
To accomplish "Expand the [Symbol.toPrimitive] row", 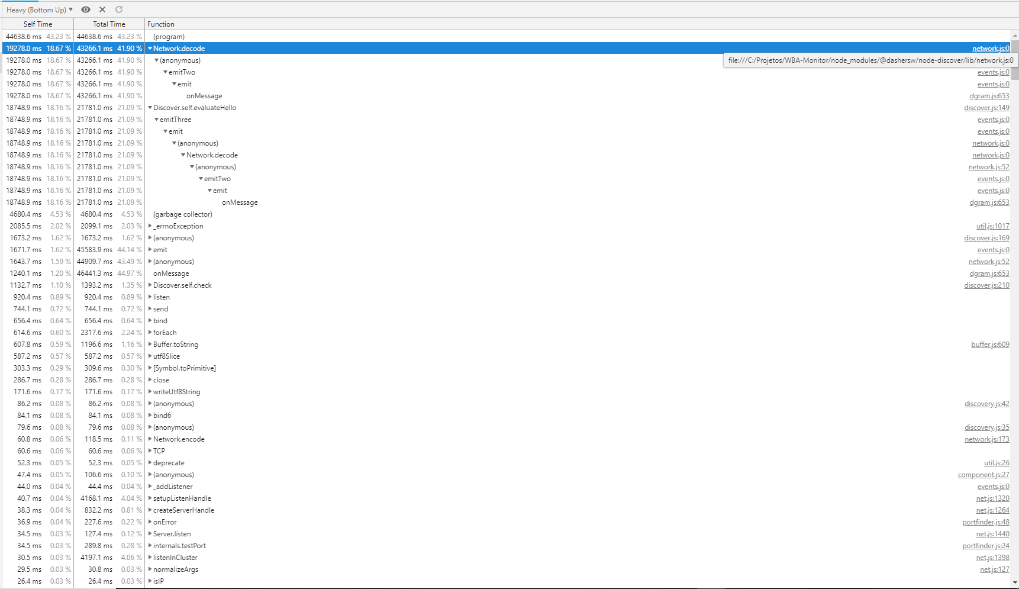I will tap(150, 368).
